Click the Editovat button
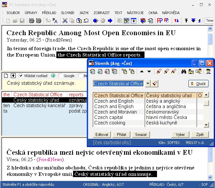This screenshot has height=188, width=215. [x=102, y=135]
